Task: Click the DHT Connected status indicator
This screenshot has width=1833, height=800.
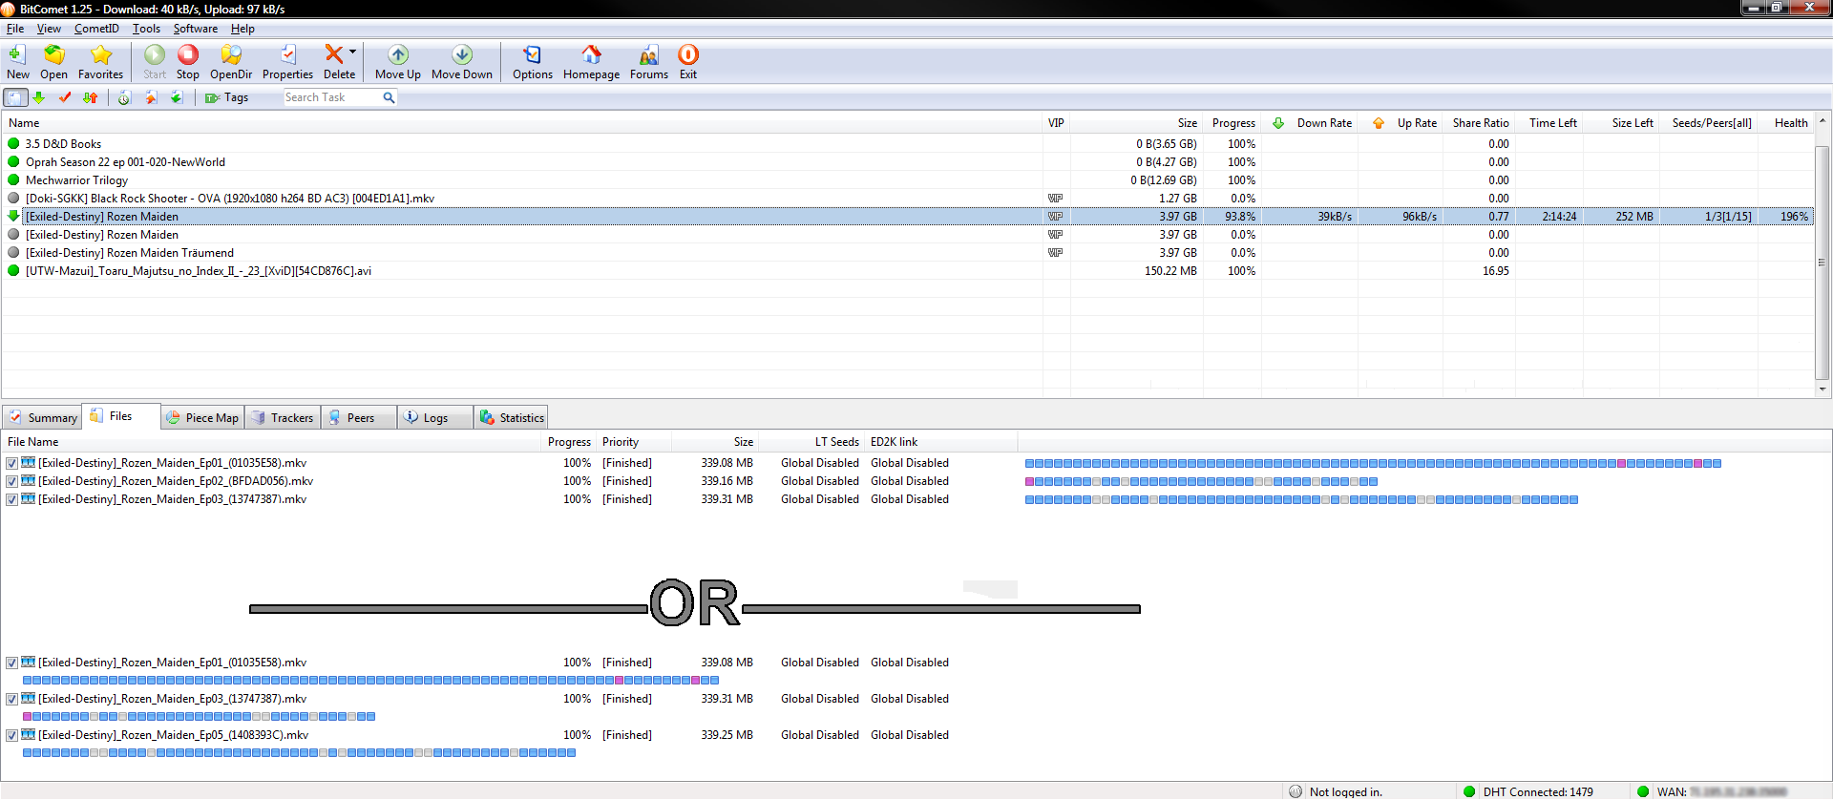Action: click(1527, 791)
